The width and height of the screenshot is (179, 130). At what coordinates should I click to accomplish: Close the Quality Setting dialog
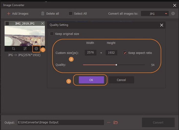click(x=161, y=25)
